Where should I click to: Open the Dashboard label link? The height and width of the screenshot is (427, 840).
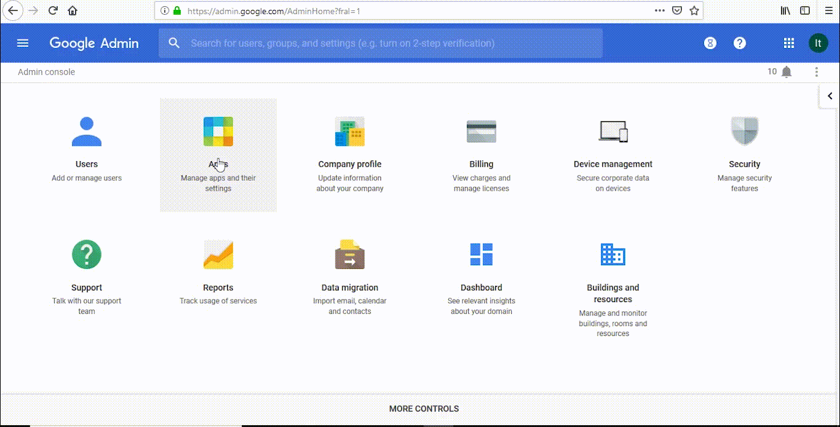coord(482,287)
